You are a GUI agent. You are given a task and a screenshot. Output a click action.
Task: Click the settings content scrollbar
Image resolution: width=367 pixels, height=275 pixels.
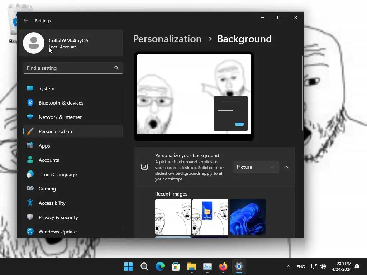click(x=302, y=93)
